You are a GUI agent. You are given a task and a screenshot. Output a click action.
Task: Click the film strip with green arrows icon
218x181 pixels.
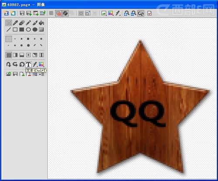(x=43, y=13)
